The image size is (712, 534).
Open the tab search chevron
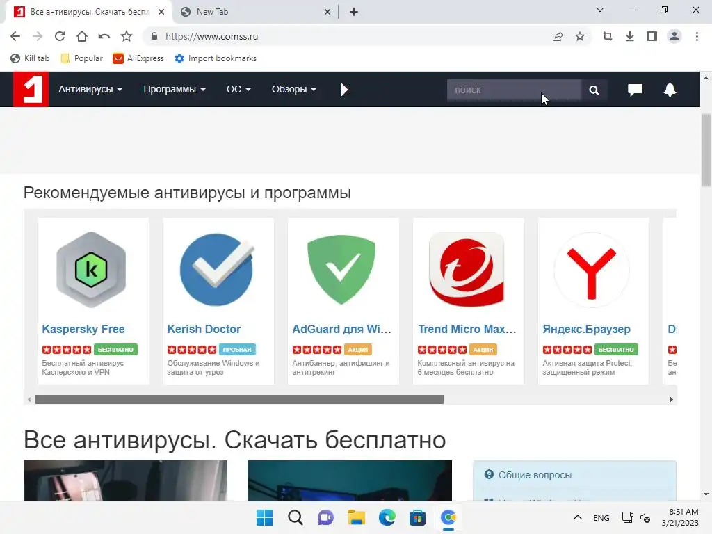coord(600,10)
